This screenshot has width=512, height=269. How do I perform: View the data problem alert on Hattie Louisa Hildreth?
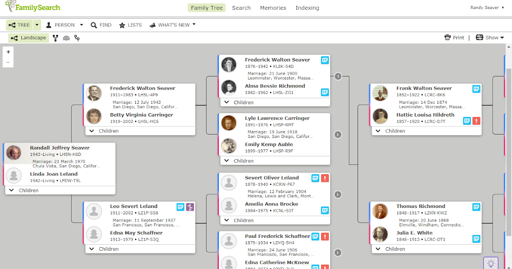[x=477, y=121]
